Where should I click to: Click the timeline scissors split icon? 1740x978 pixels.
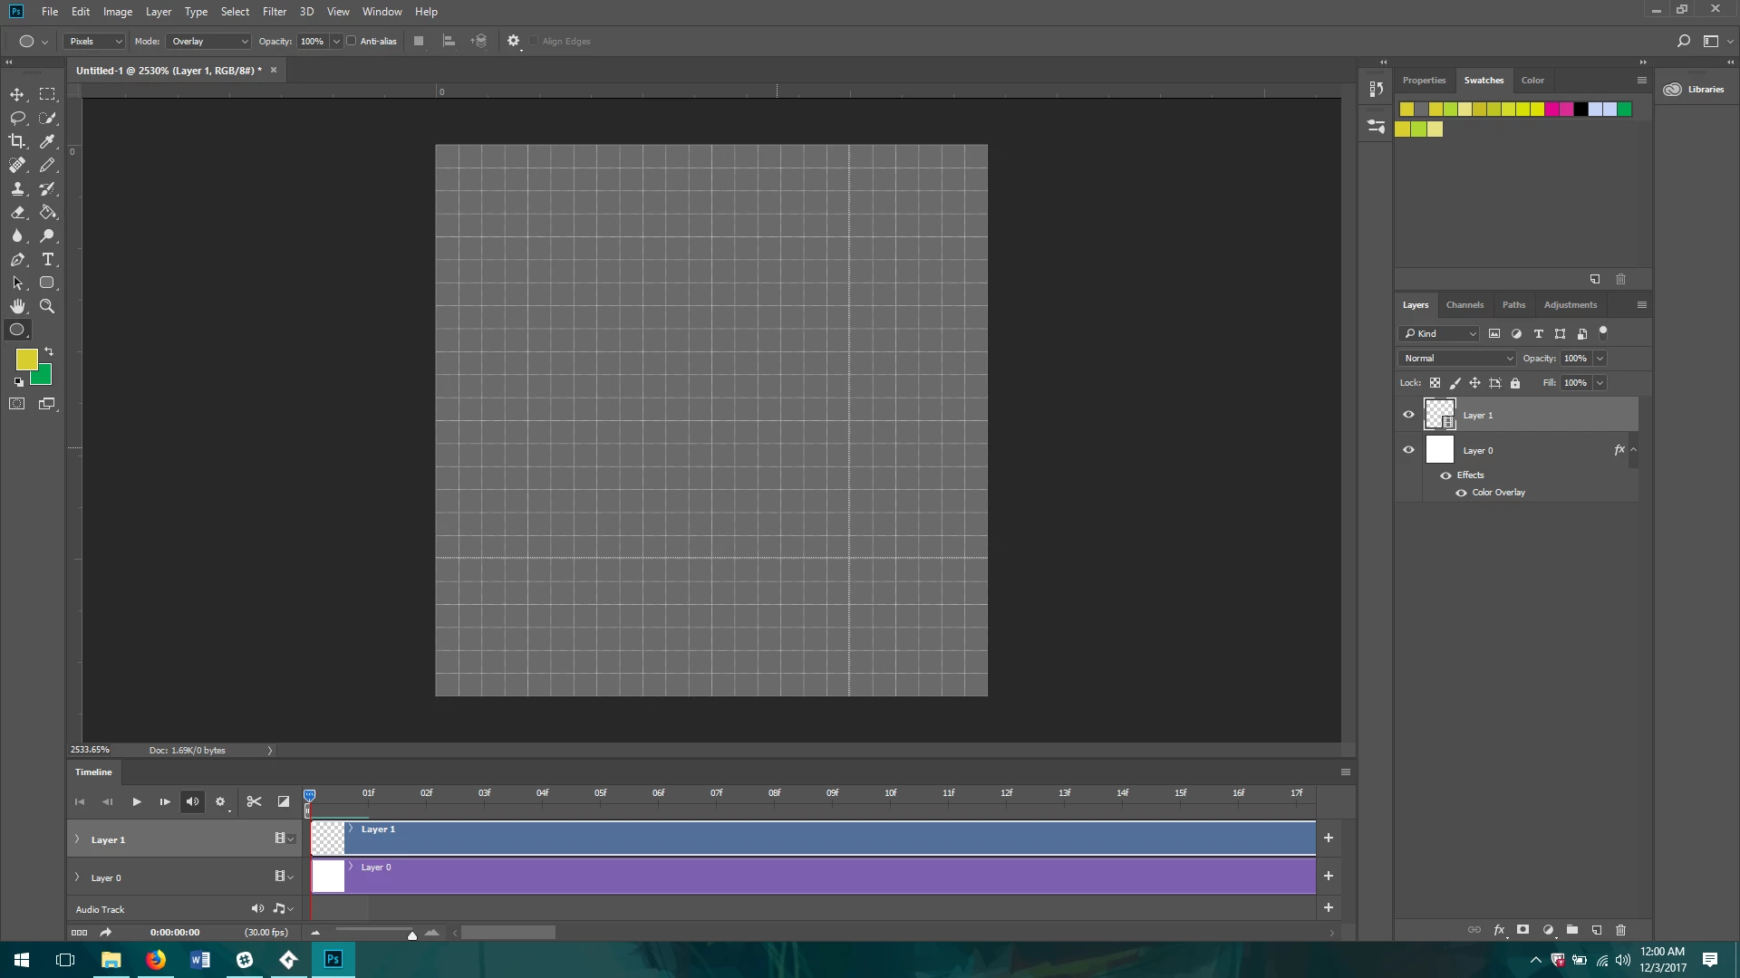click(x=254, y=801)
